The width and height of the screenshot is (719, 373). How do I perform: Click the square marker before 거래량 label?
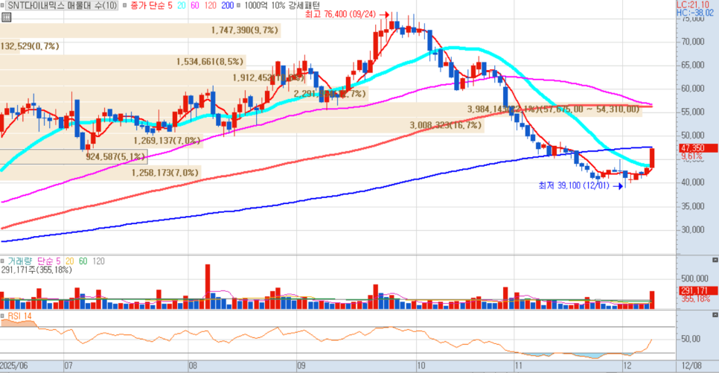tap(3, 261)
